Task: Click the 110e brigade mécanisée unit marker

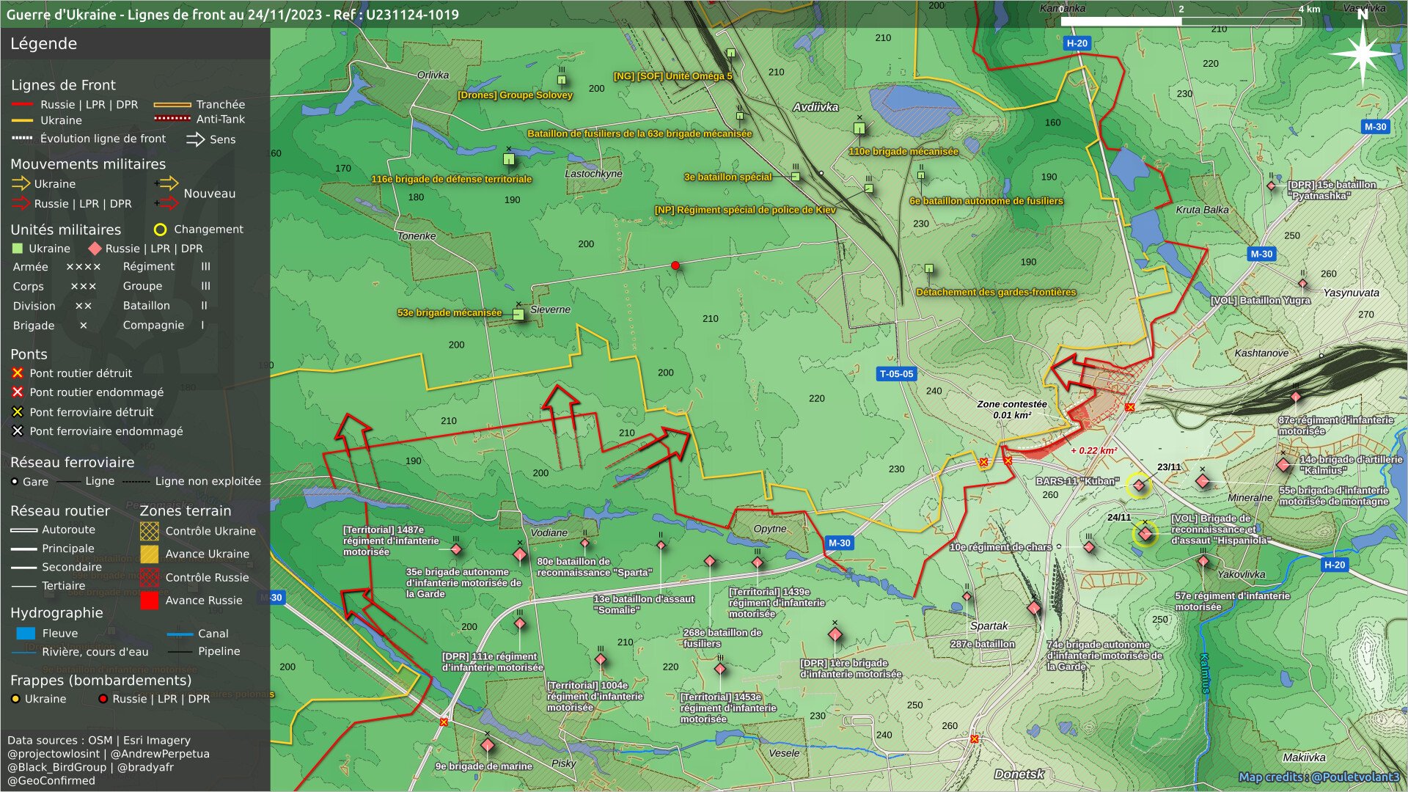Action: pyautogui.click(x=859, y=128)
